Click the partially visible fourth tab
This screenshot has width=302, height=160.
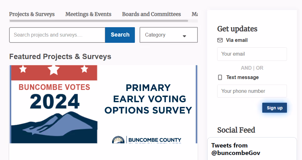tap(195, 14)
